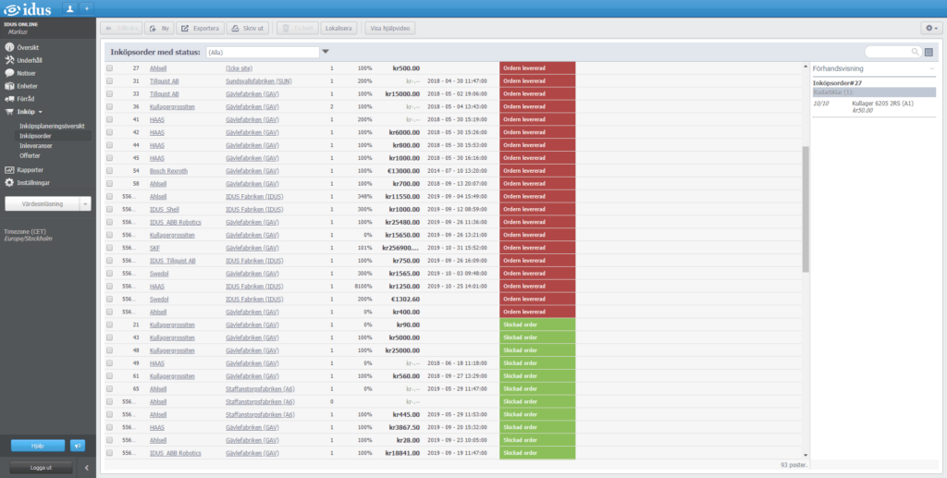Click the idus eye logo

click(12, 9)
